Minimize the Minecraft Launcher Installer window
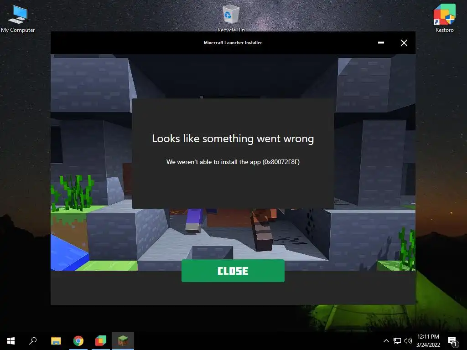 [381, 43]
